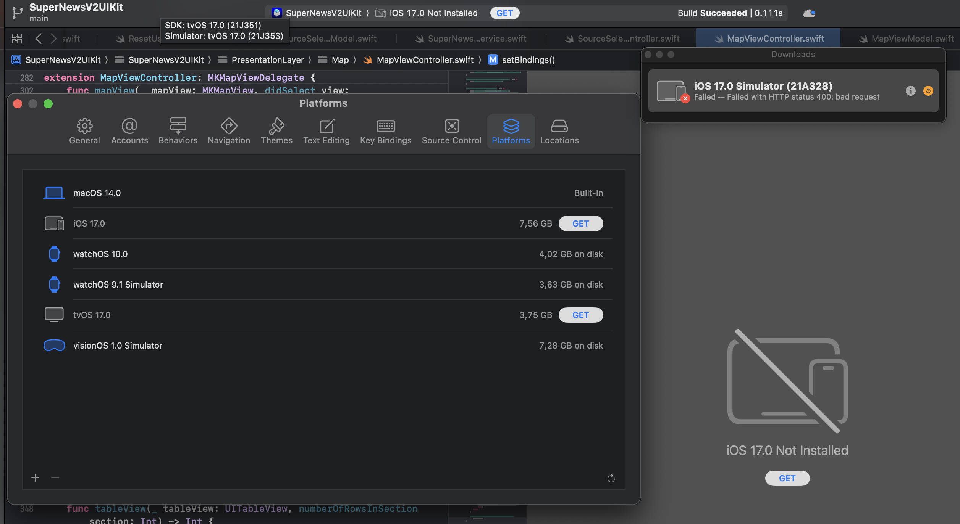Select the macOS 14.0 platform row

[x=323, y=193]
